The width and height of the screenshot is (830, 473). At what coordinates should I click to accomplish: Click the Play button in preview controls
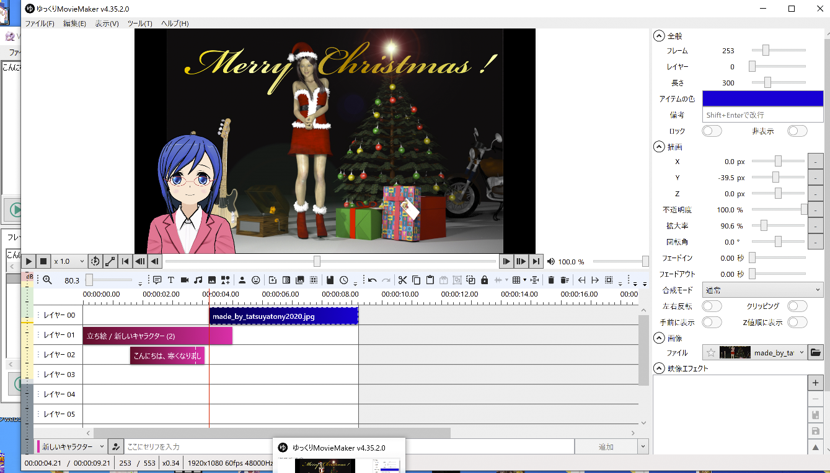point(29,261)
